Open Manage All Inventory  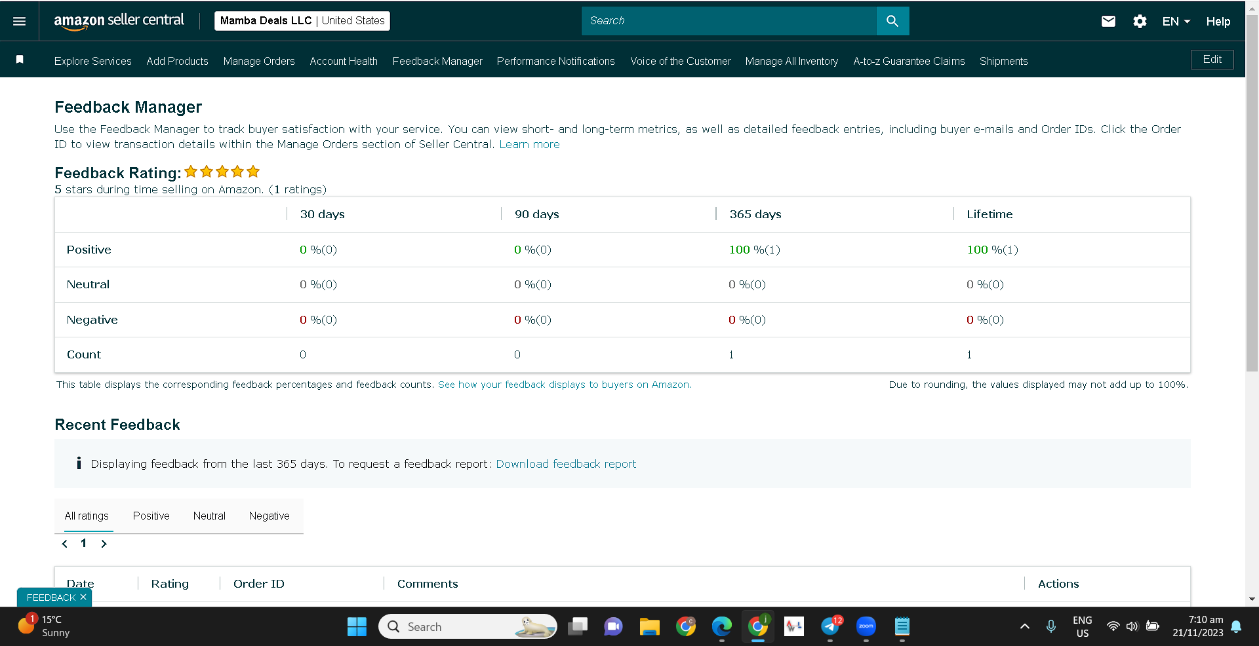791,61
